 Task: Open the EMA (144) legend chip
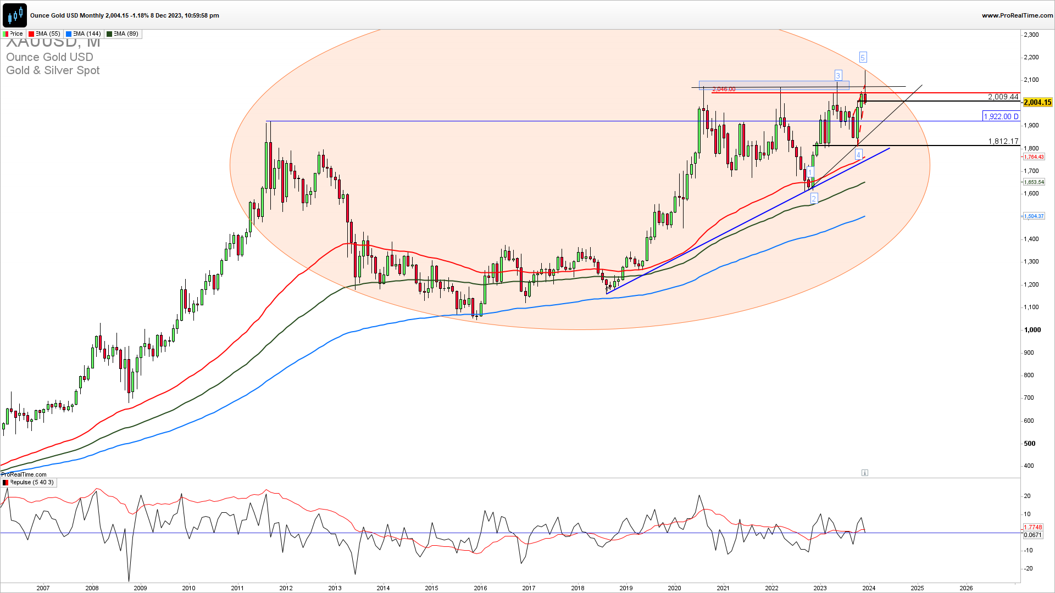[x=84, y=34]
